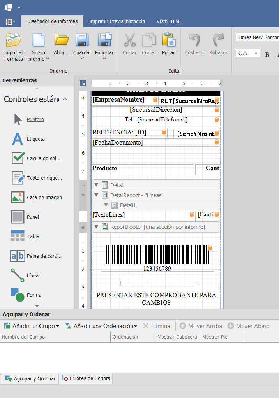Open Imprimir Previsualización tab

coord(117,21)
